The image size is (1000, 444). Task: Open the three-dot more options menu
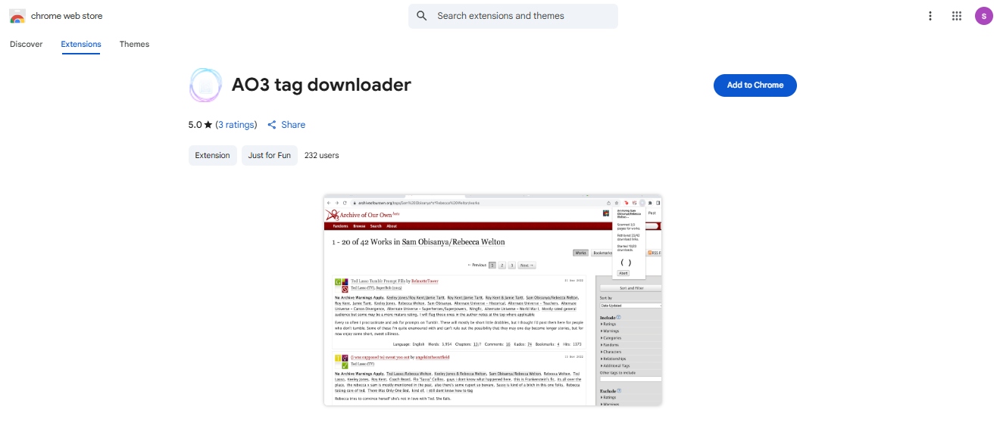tap(930, 15)
